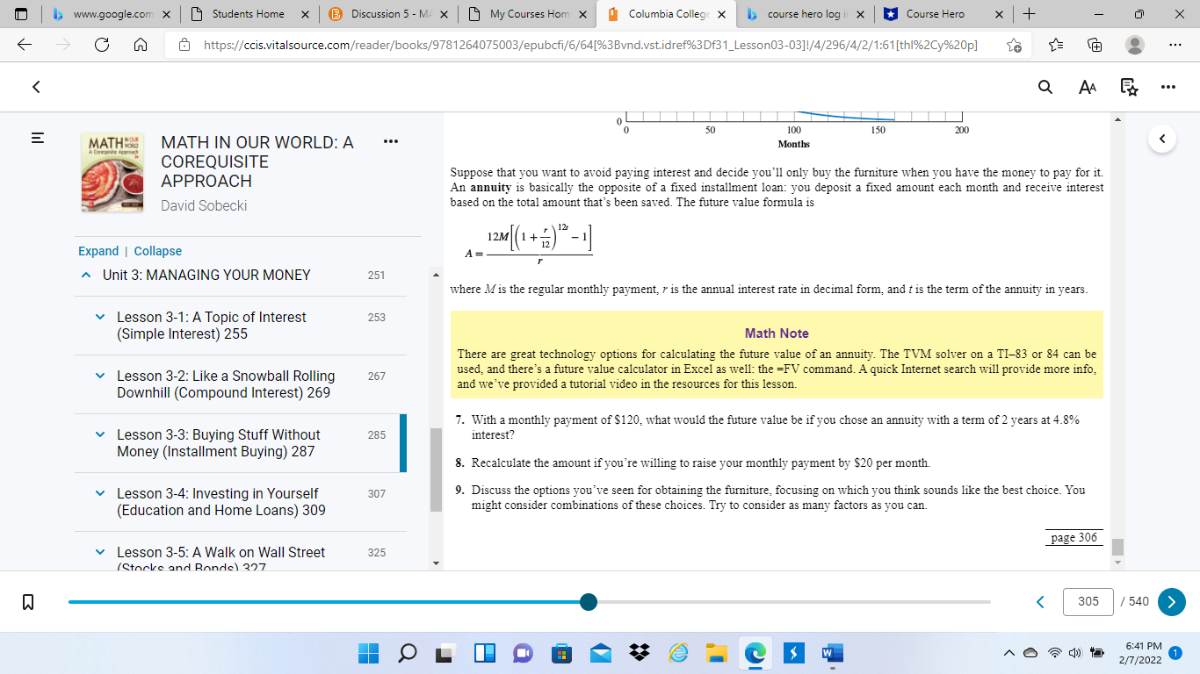The height and width of the screenshot is (674, 1200).
Task: Open Microsoft Word from the taskbar
Action: (x=829, y=655)
